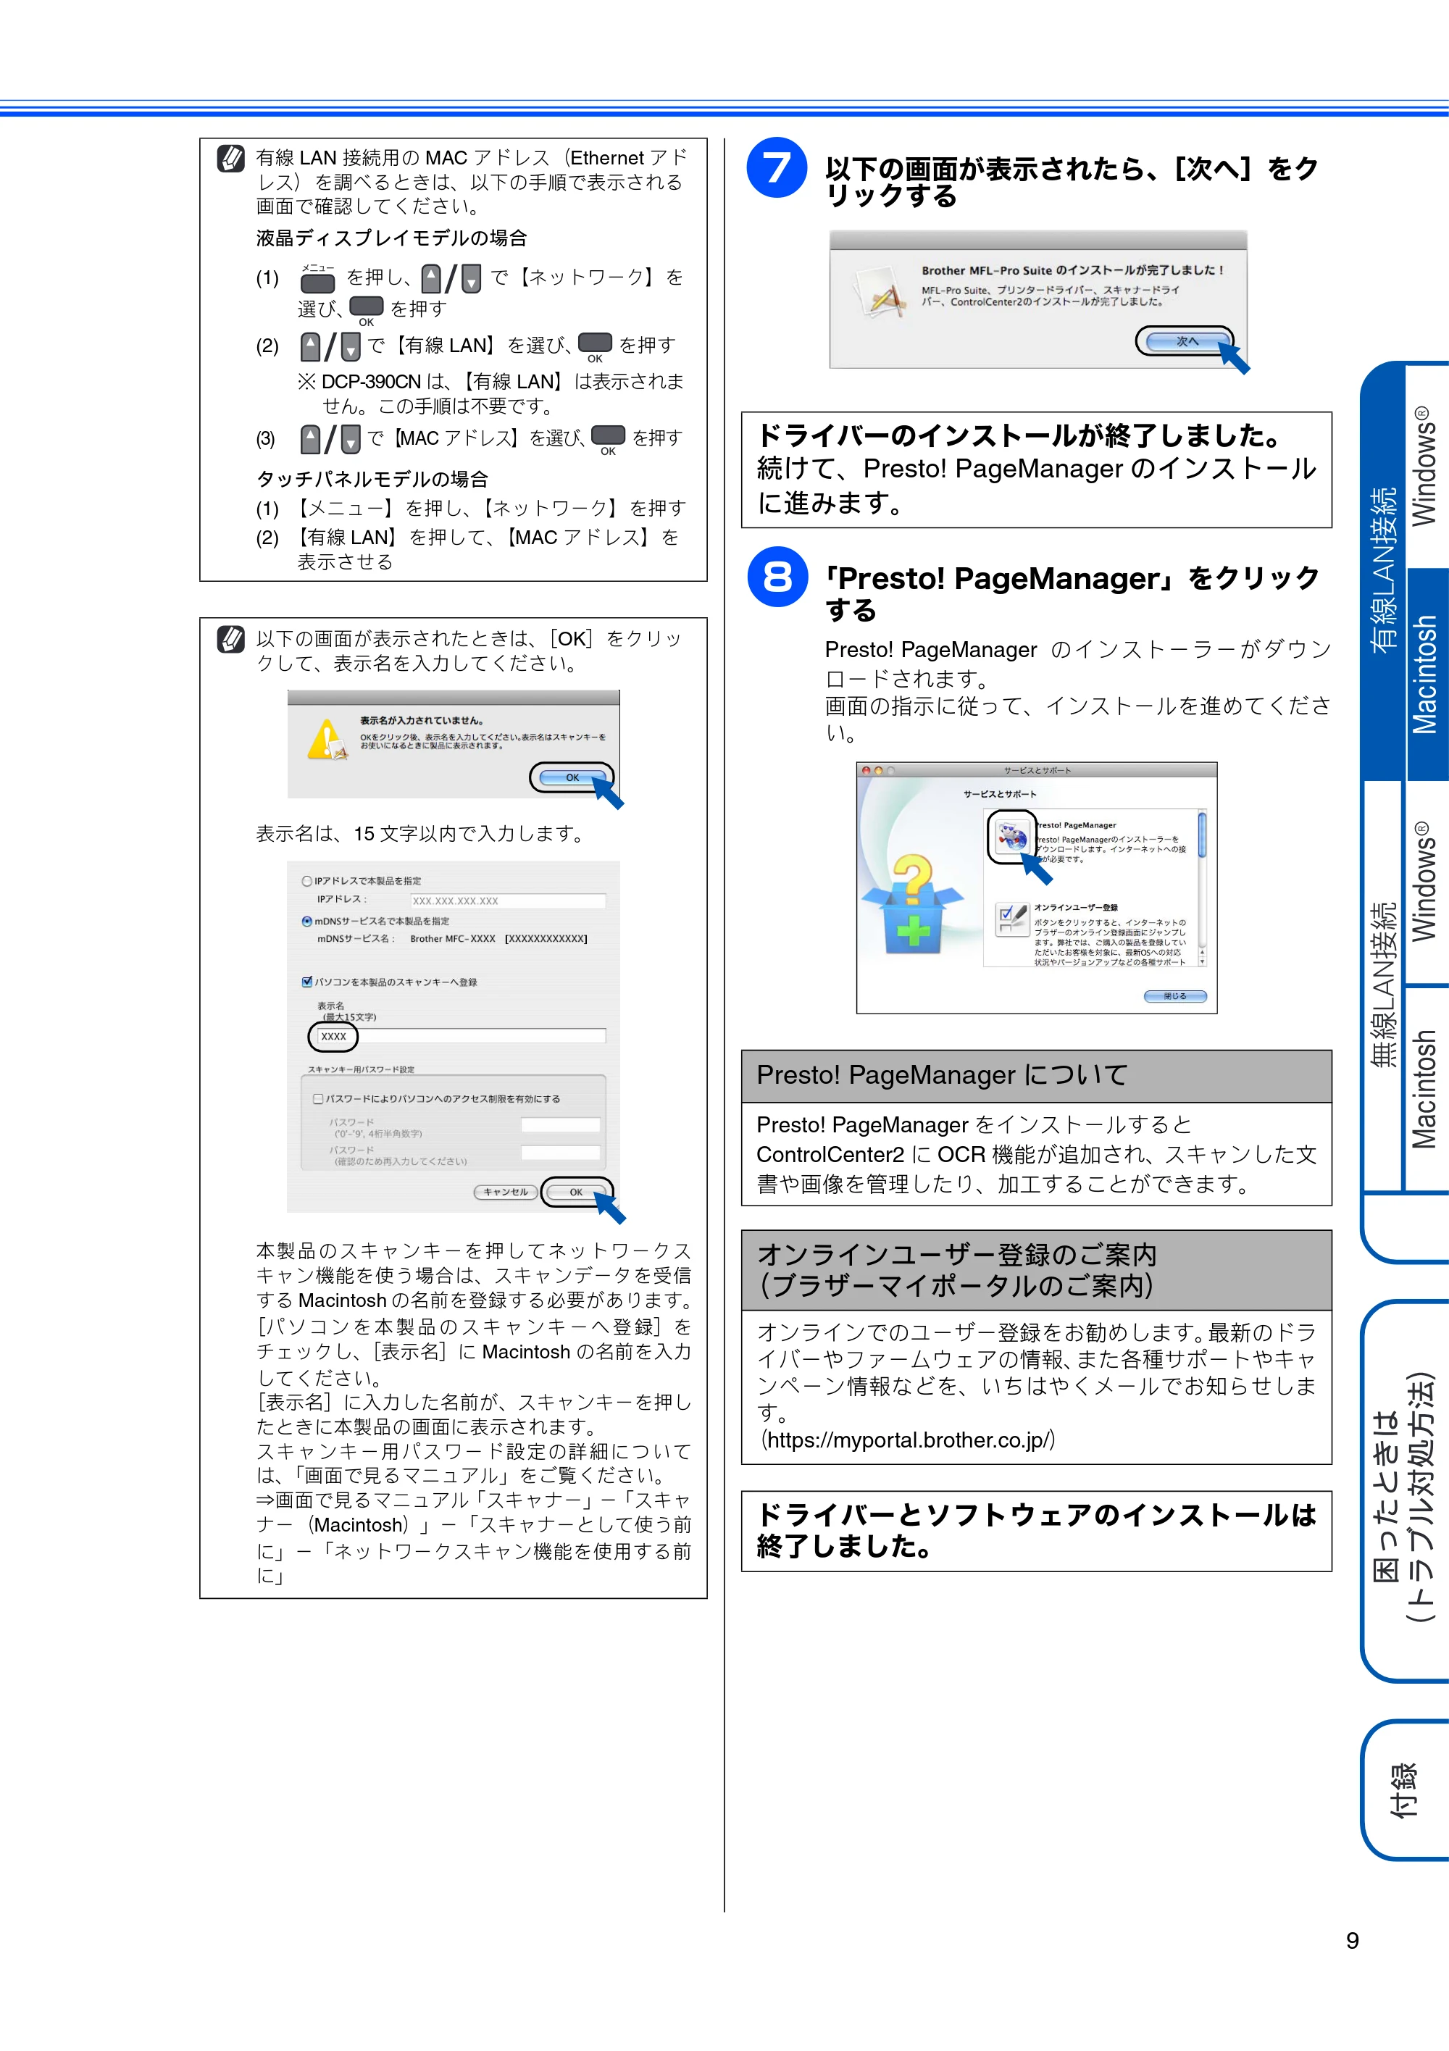Select the highlighted Macintosh tab beside 有線LAN接続

pos(1427,674)
